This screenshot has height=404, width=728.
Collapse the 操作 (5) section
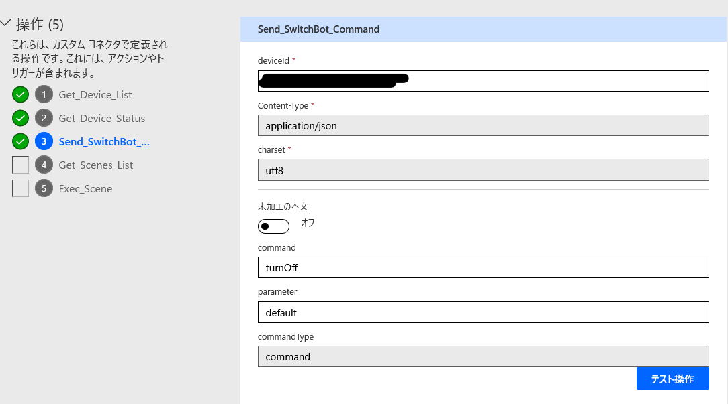coord(7,23)
